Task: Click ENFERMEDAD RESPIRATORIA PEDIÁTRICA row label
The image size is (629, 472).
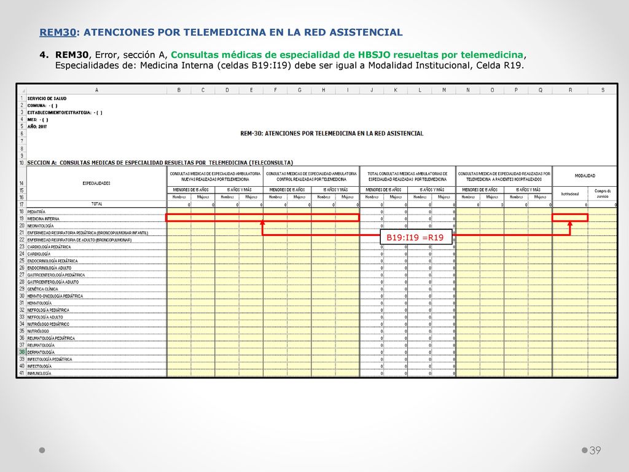Action: 88,233
